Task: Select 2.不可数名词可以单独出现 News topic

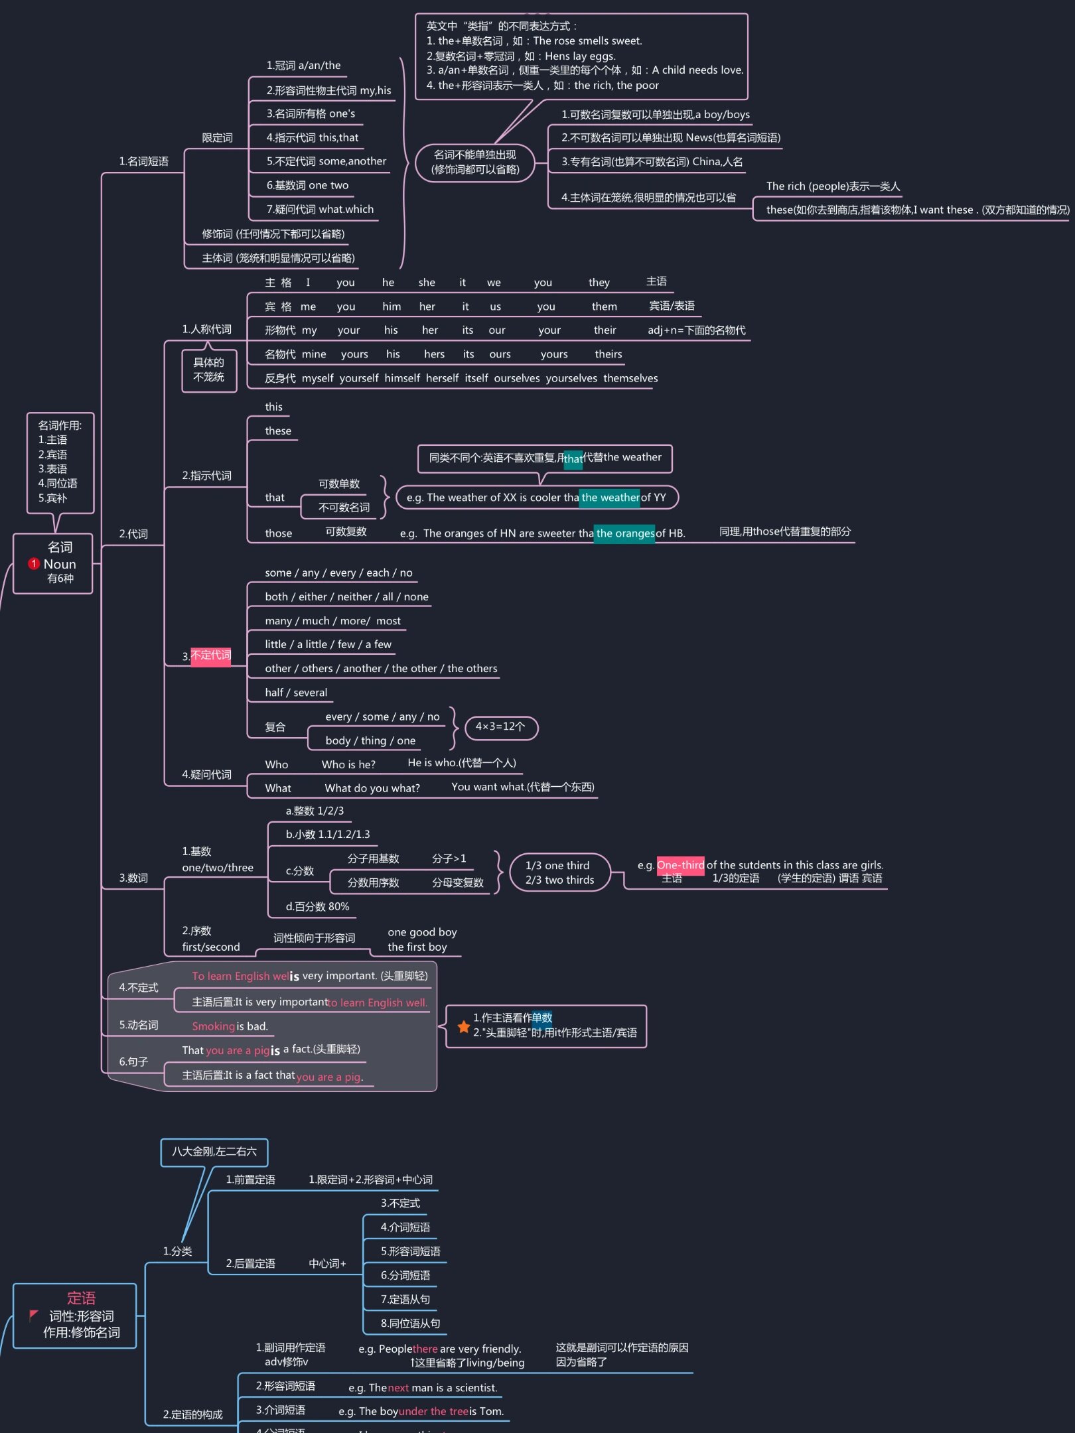Action: coord(671,137)
